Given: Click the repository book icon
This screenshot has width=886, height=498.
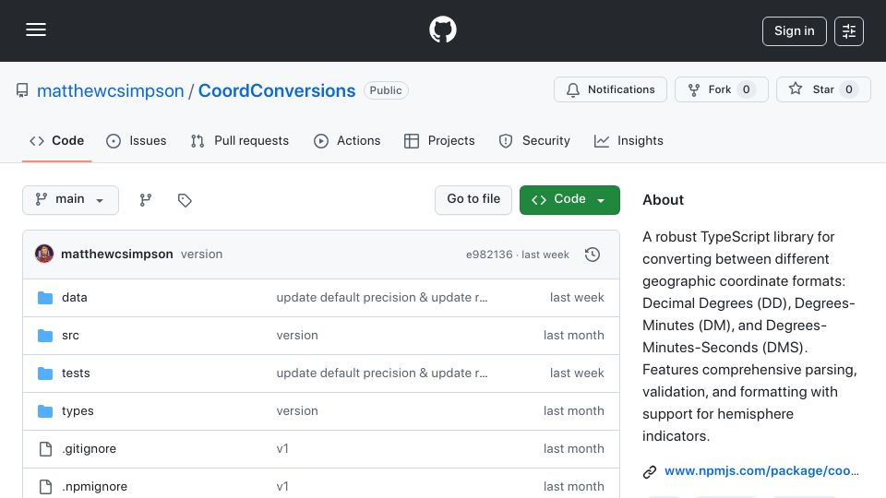Looking at the screenshot, I should [x=22, y=90].
